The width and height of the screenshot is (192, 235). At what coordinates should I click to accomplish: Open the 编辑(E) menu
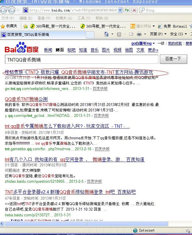pos(26,18)
